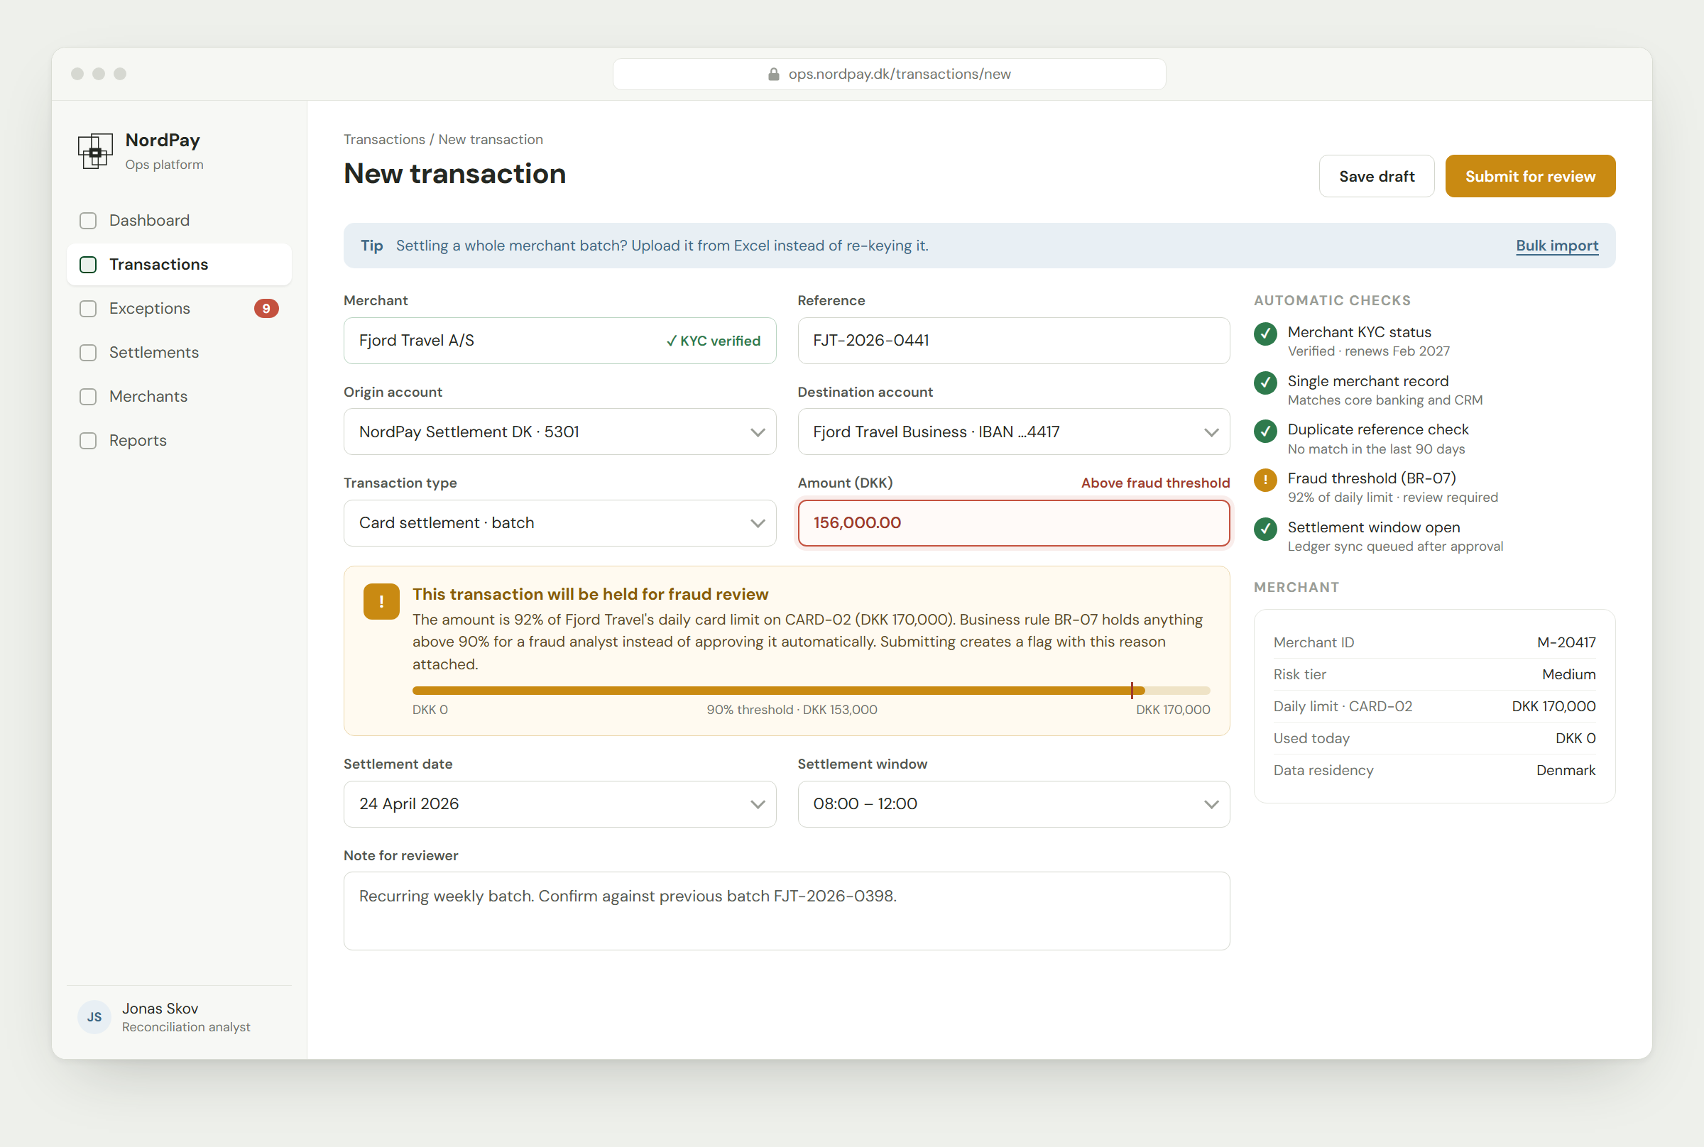Click the 'Above fraud threshold' warning text
The image size is (1704, 1147).
(x=1155, y=483)
